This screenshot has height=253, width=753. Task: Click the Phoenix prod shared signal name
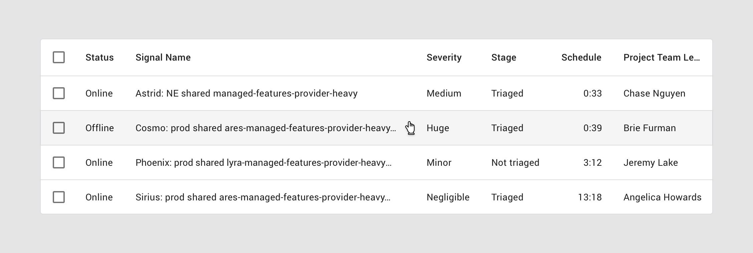coord(263,163)
